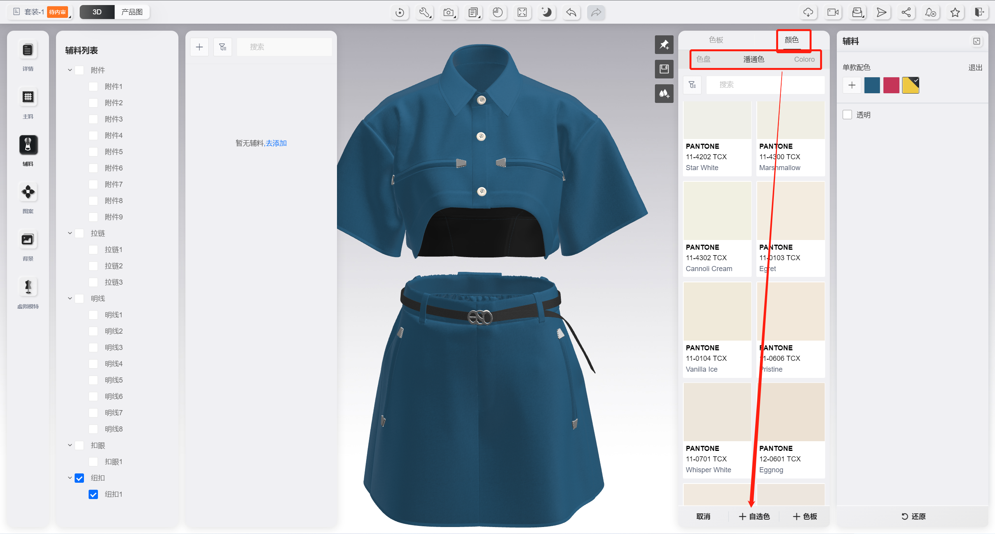The height and width of the screenshot is (534, 995).
Task: Click the camera screenshot toolbar icon
Action: coord(449,12)
